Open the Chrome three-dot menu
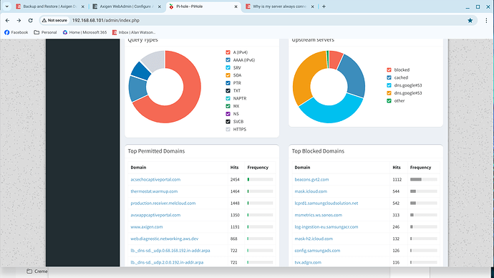The width and height of the screenshot is (494, 278). (486, 20)
